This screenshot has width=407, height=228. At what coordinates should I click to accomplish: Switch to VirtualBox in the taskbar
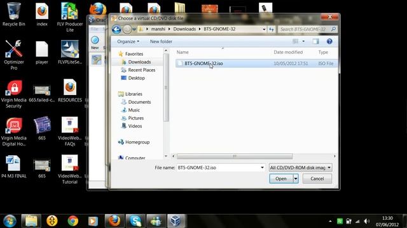point(176,221)
